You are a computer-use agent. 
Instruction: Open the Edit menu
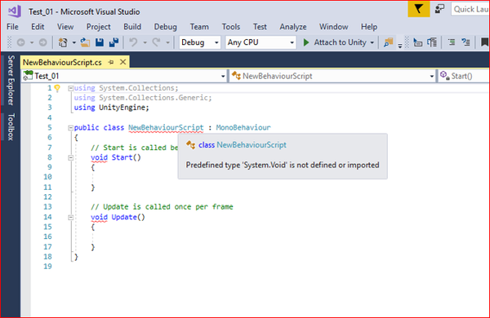point(38,27)
